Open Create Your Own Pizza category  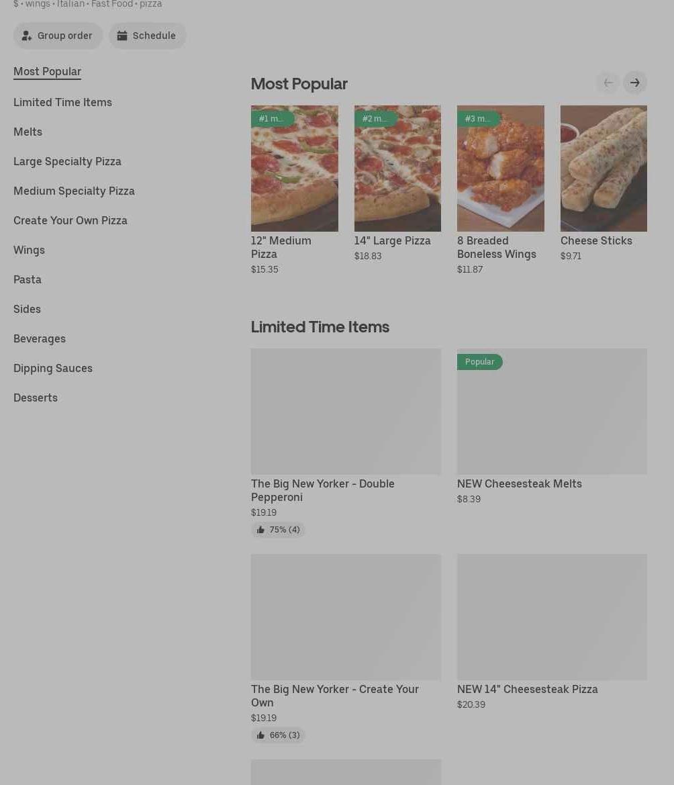(70, 220)
